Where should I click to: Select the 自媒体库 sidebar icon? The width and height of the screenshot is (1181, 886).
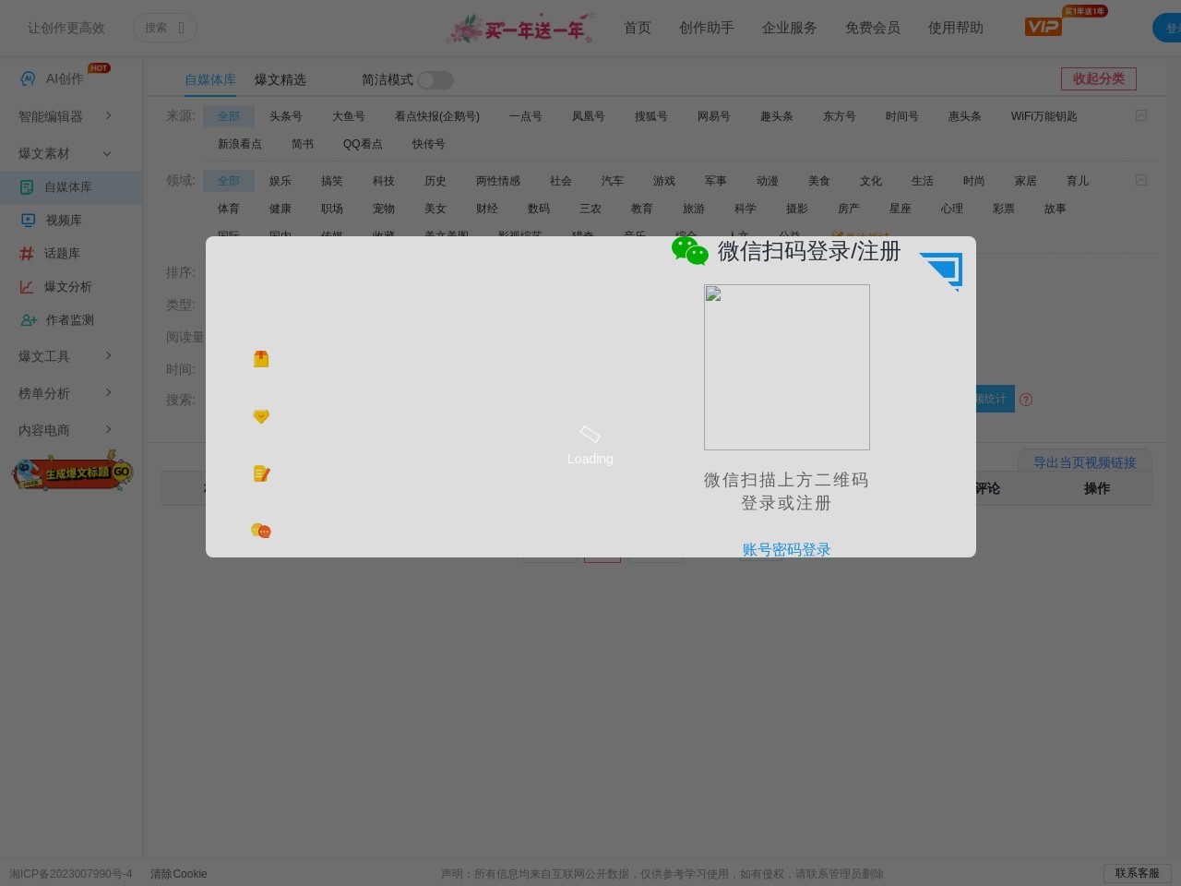coord(28,186)
